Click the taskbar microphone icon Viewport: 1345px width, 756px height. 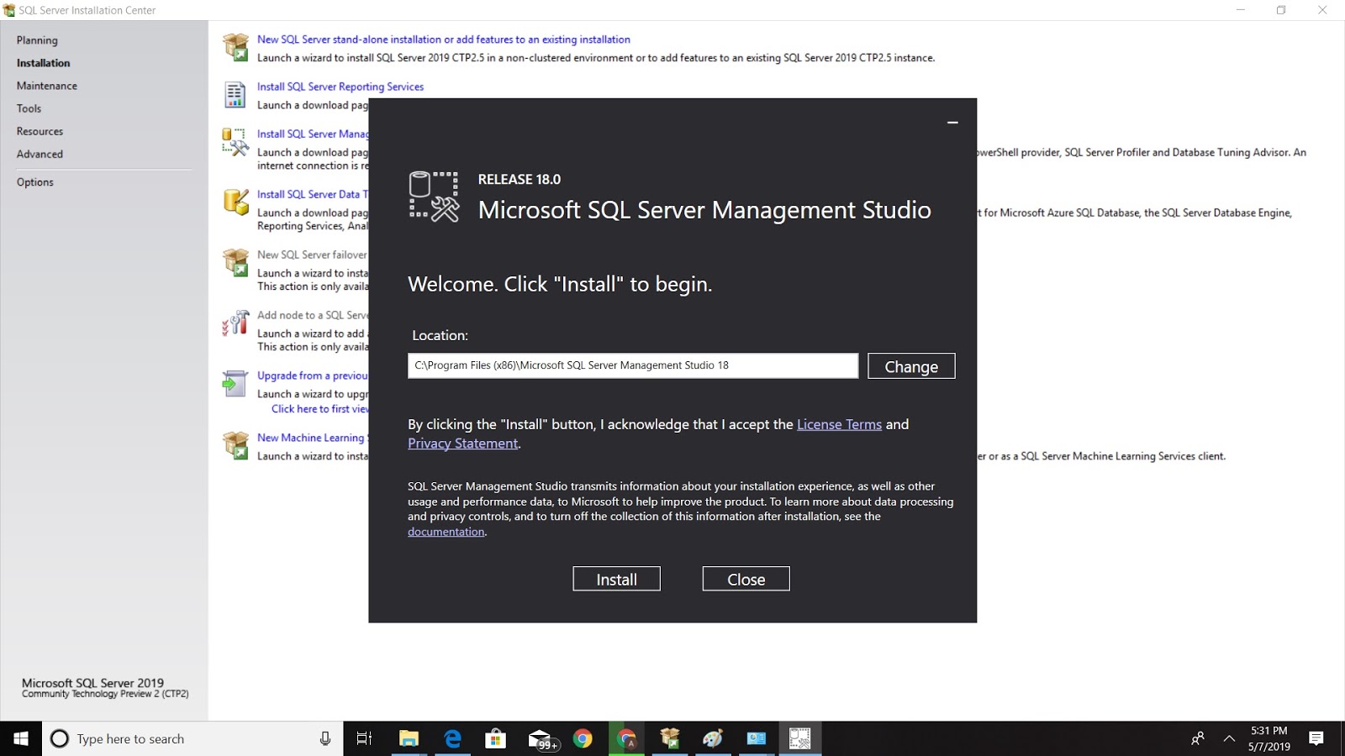(x=325, y=738)
